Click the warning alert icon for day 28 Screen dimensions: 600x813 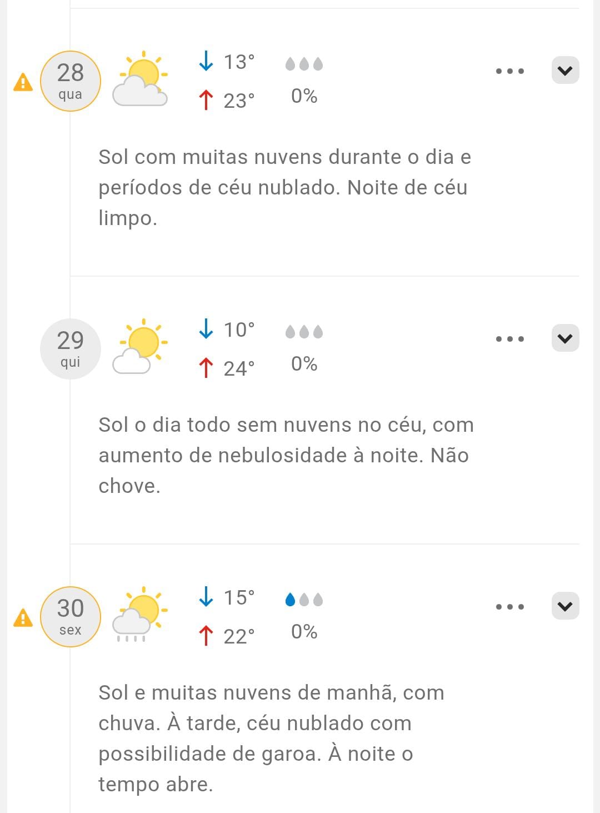23,82
